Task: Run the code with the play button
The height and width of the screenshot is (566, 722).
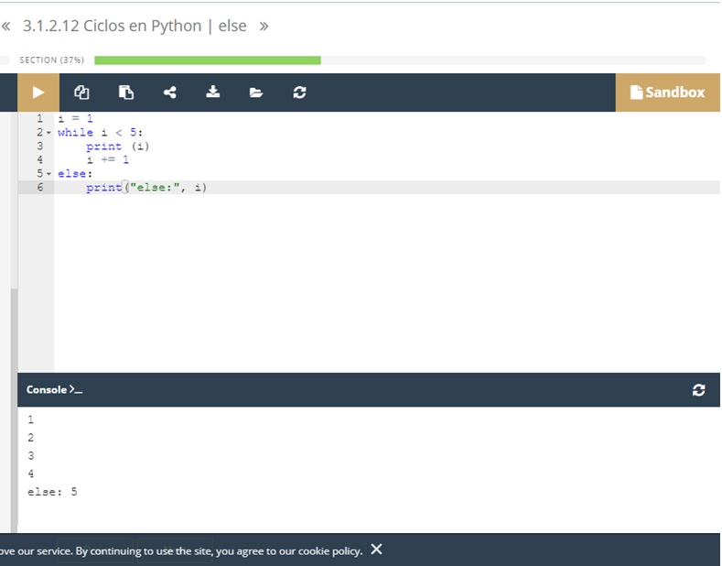Action: [38, 93]
